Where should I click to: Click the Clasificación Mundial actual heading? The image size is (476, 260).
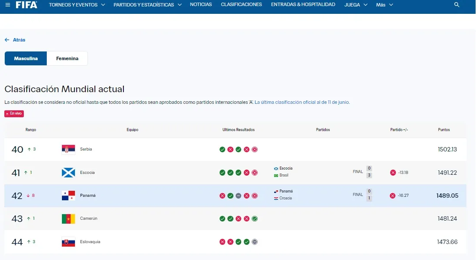65,89
